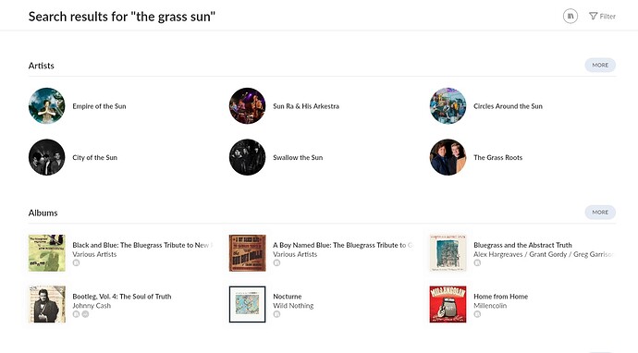
Task: Open Bluegrass and the Abstract Truth album
Action: click(x=522, y=245)
